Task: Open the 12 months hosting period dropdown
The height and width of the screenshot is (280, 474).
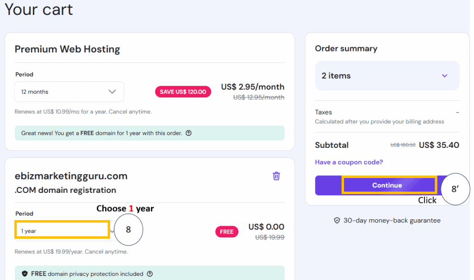Action: point(69,92)
